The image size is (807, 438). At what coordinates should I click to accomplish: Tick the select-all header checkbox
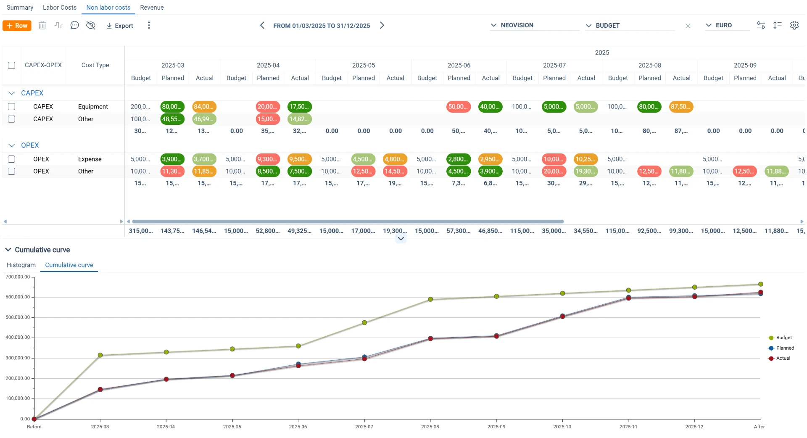tap(12, 65)
